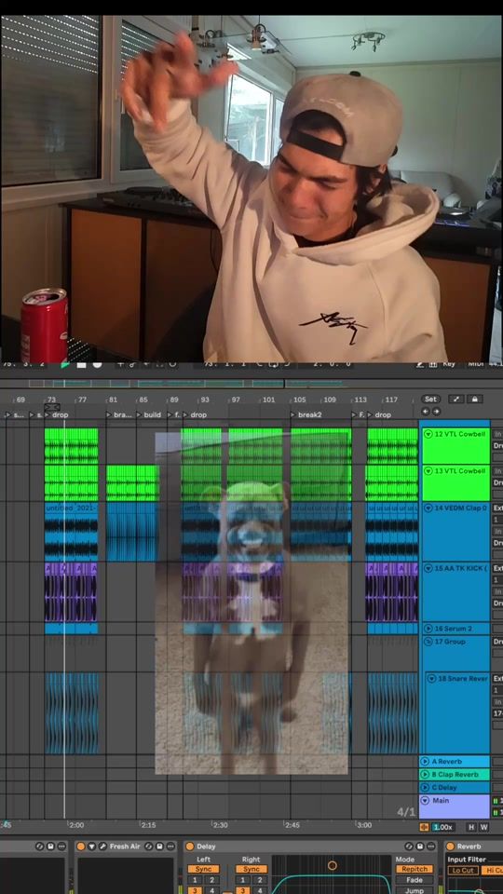503x894 pixels.
Task: Select Left delay time division 3
Action: click(195, 890)
